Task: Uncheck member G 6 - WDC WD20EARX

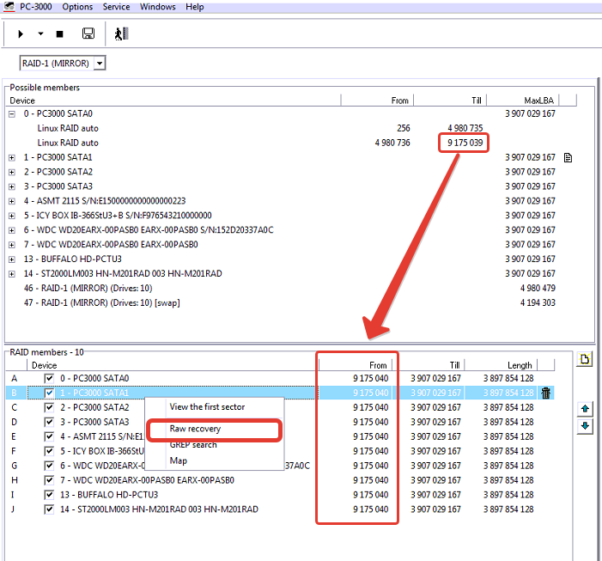Action: [x=49, y=466]
